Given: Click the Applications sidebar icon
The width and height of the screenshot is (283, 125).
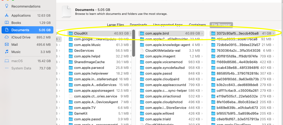Looking at the screenshot, I should point(7,15).
